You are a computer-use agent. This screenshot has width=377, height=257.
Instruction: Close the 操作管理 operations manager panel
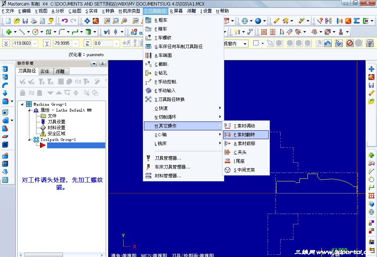(102, 64)
